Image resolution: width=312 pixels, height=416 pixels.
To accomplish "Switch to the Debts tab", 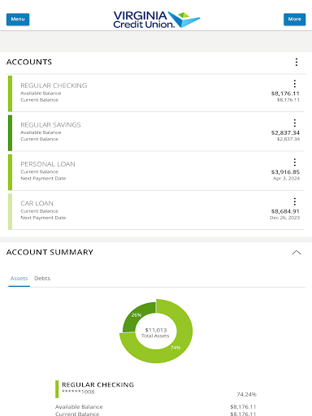I will [x=42, y=279].
